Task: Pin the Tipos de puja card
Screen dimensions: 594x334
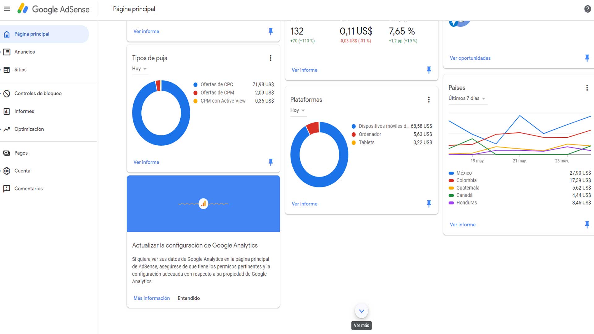Action: [x=271, y=162]
